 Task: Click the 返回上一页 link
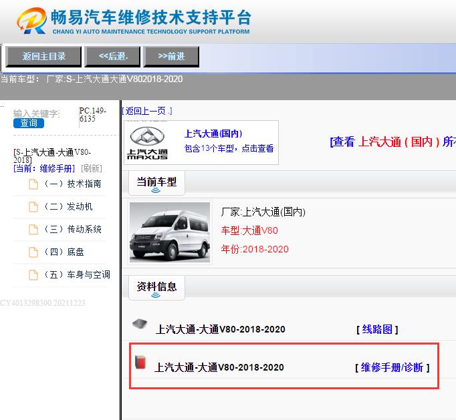(147, 111)
